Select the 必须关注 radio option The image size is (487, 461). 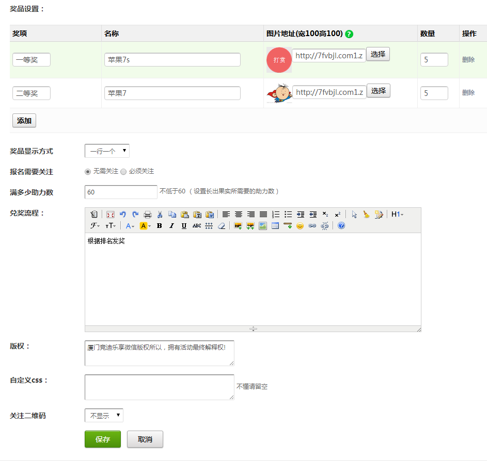pos(123,172)
